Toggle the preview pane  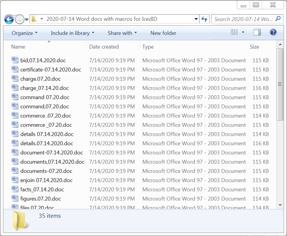(x=257, y=32)
